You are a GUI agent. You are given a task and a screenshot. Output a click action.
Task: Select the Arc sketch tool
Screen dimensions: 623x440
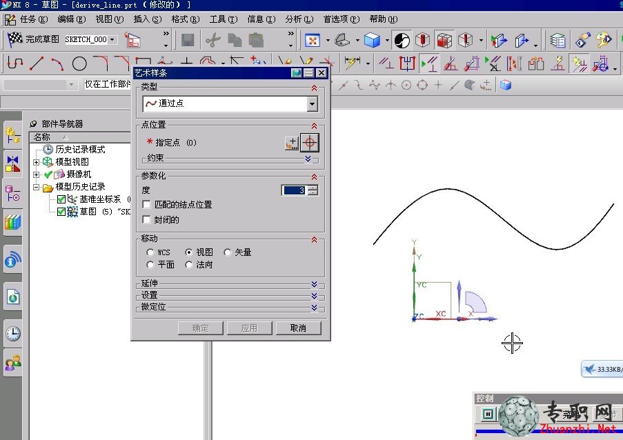tap(58, 63)
